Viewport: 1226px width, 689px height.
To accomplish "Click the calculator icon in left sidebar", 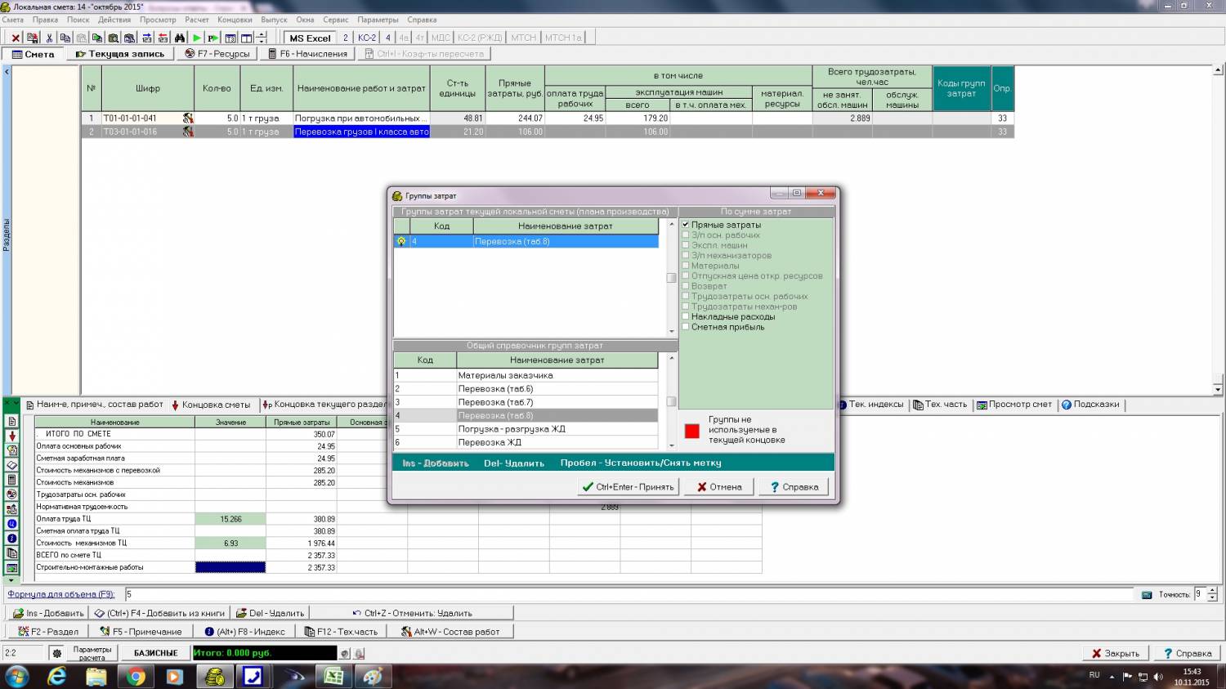I will [x=11, y=480].
